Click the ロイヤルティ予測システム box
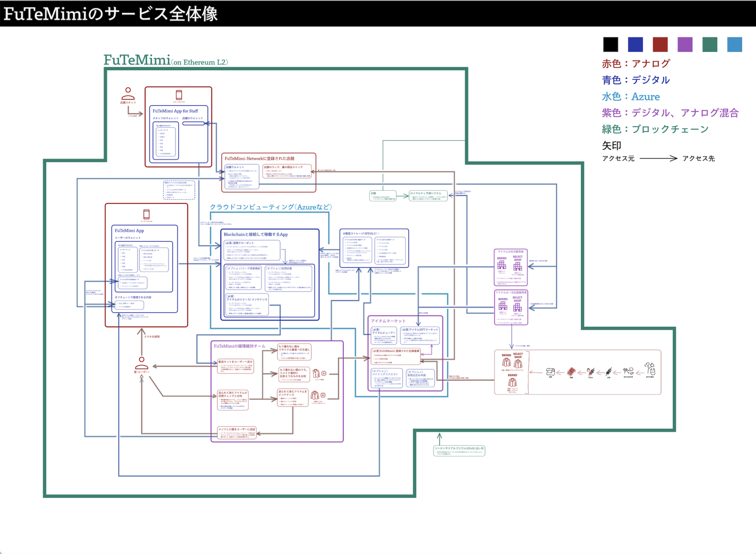The width and height of the screenshot is (756, 554). pos(428,196)
